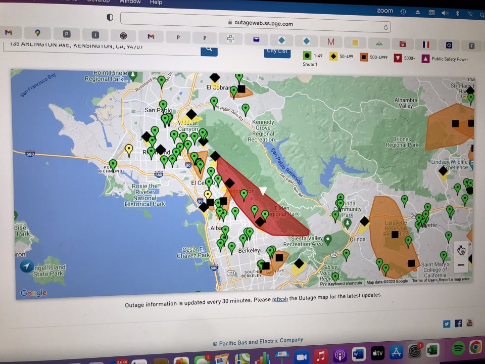Open Podcasts from the Dock
This screenshot has height=364, width=485.
pos(340,355)
